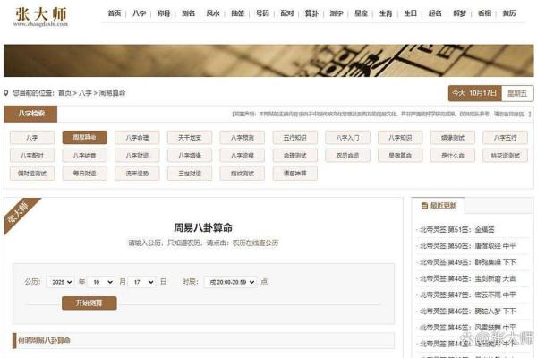Open 星座 in top navigation
This screenshot has width=537, height=358.
pos(361,13)
